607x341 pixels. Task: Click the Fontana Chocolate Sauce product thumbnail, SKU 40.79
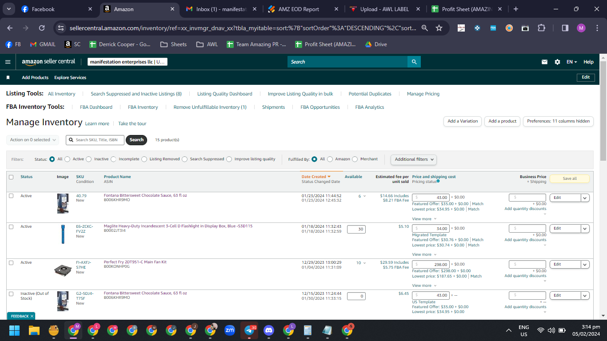click(63, 203)
